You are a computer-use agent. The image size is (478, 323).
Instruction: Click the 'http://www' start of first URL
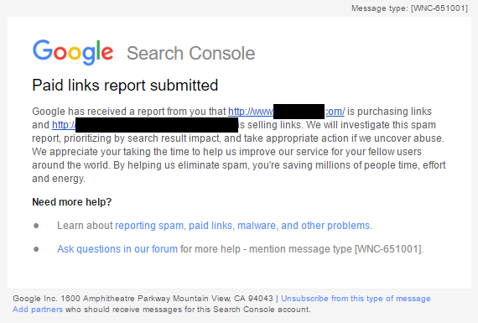click(251, 112)
